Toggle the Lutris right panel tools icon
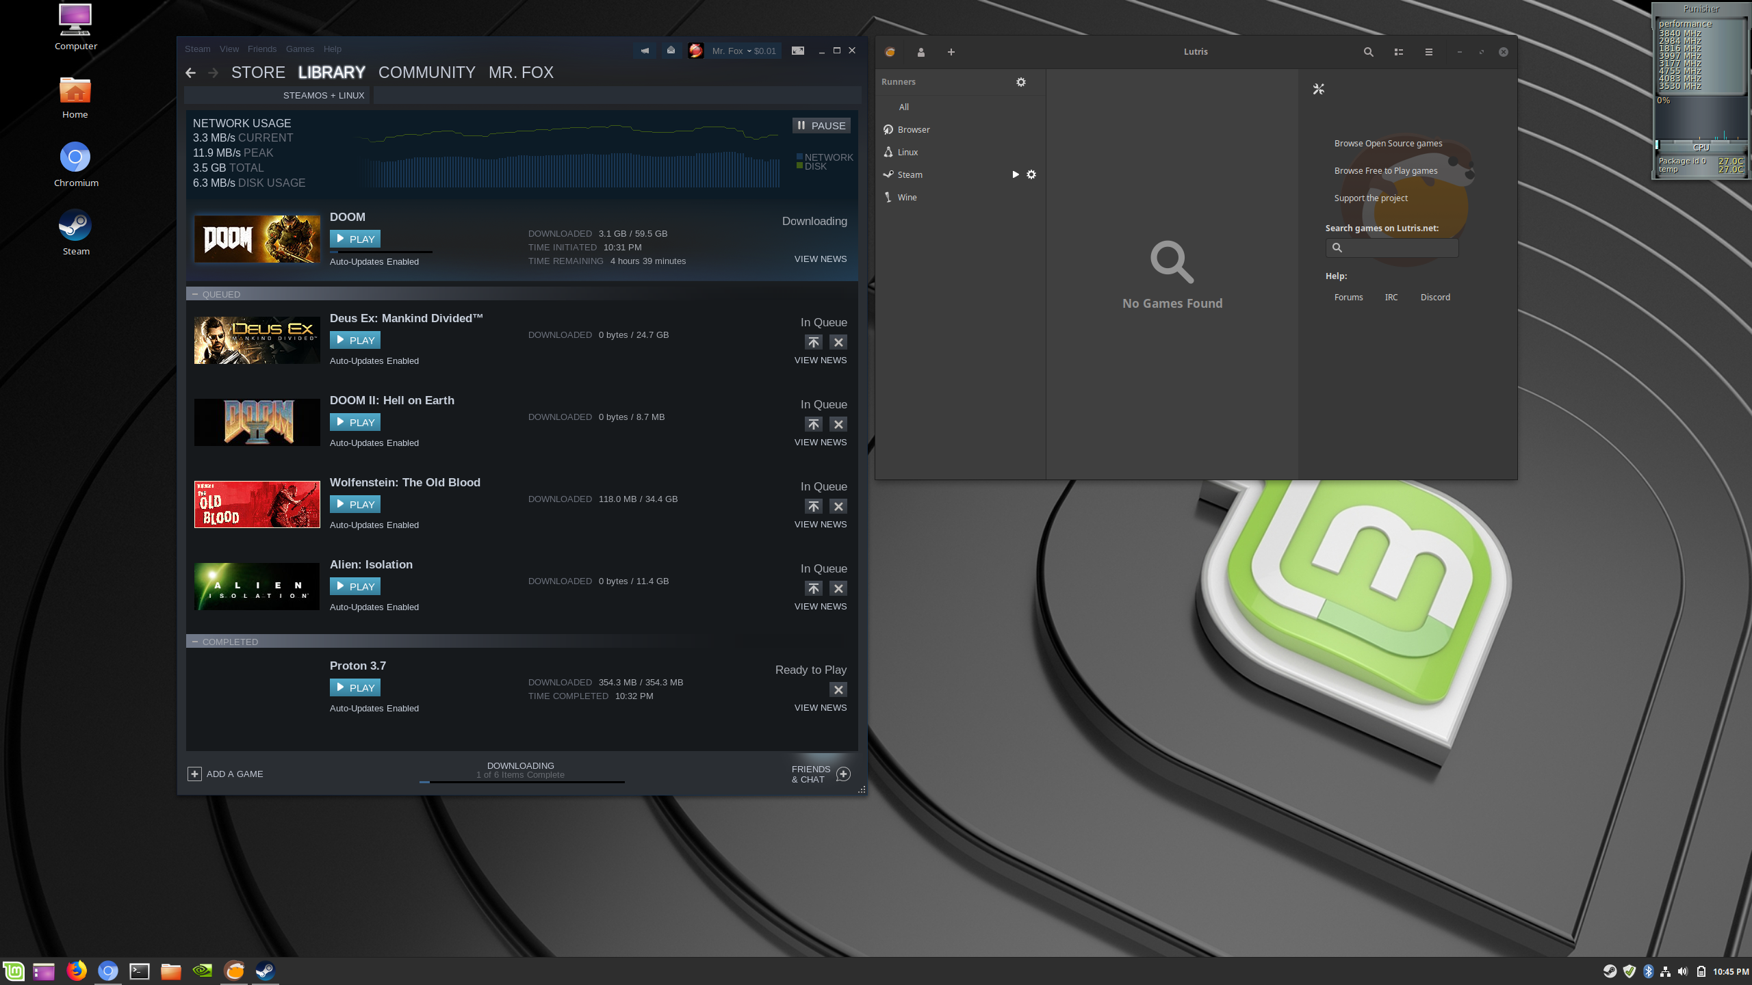 click(1319, 89)
